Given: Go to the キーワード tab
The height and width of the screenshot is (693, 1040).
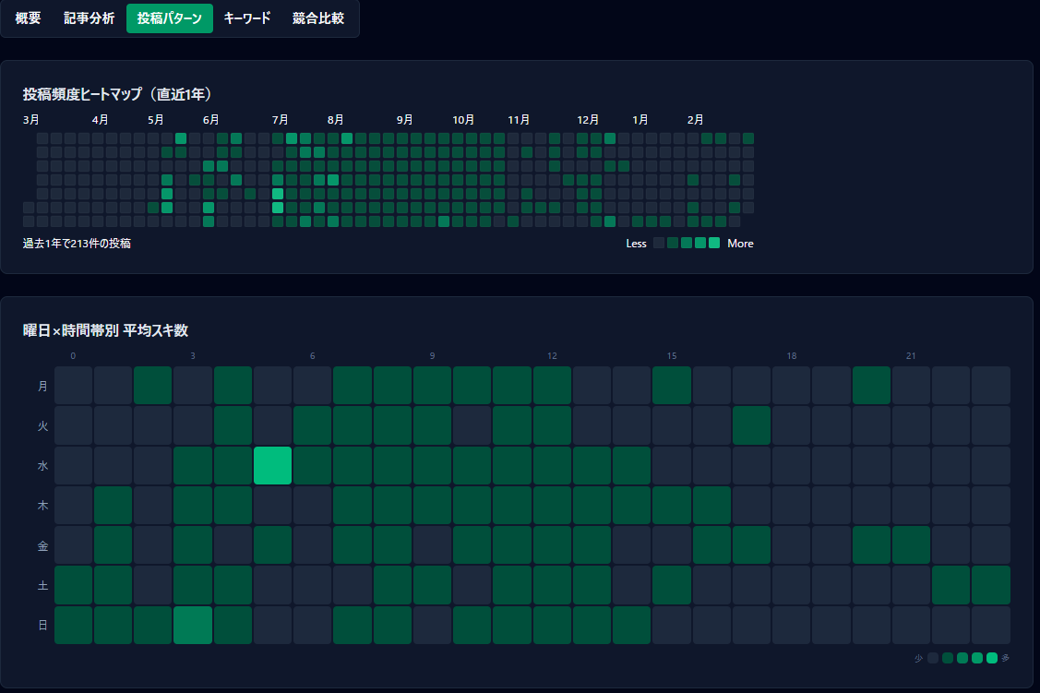Looking at the screenshot, I should [247, 18].
